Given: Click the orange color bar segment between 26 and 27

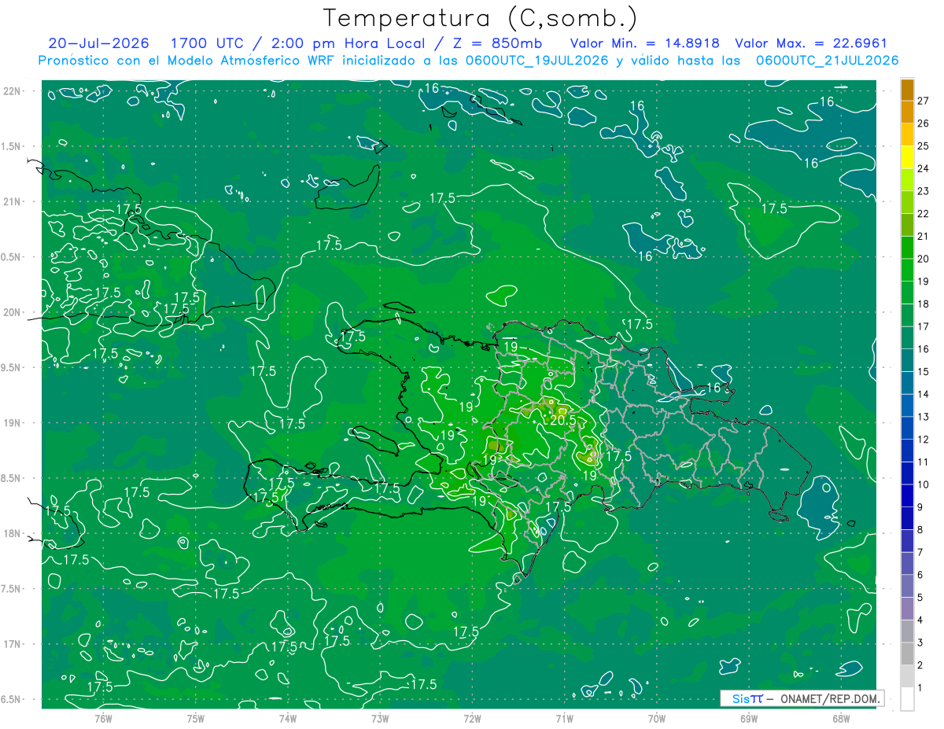Looking at the screenshot, I should click(907, 112).
